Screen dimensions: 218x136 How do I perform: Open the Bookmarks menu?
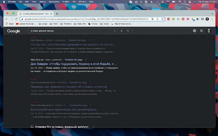(x=54, y=2)
